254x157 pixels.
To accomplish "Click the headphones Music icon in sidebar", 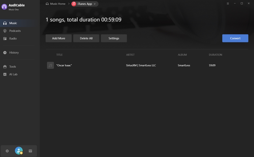I will 5,23.
